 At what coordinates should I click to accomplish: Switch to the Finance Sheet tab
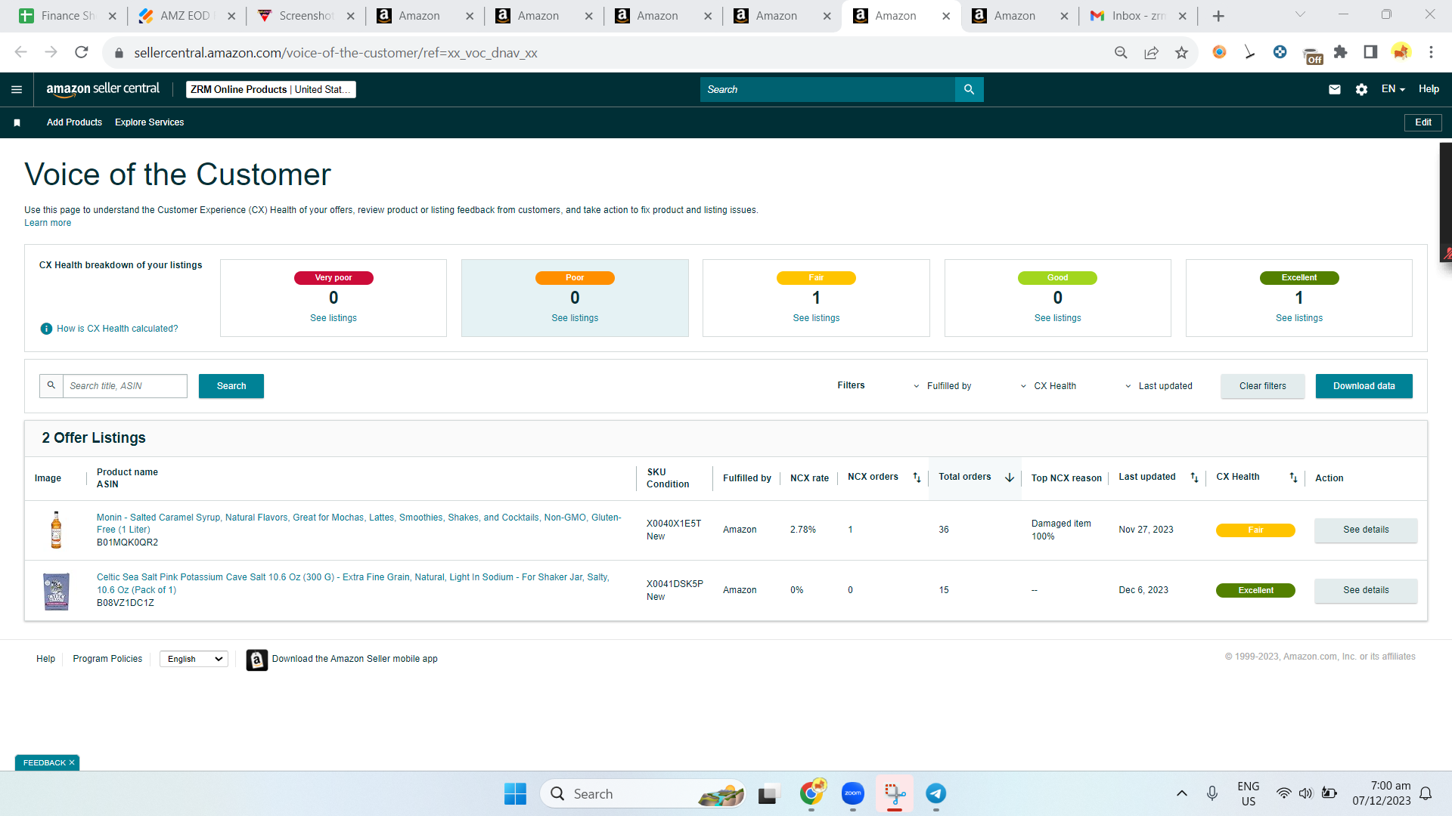point(67,16)
